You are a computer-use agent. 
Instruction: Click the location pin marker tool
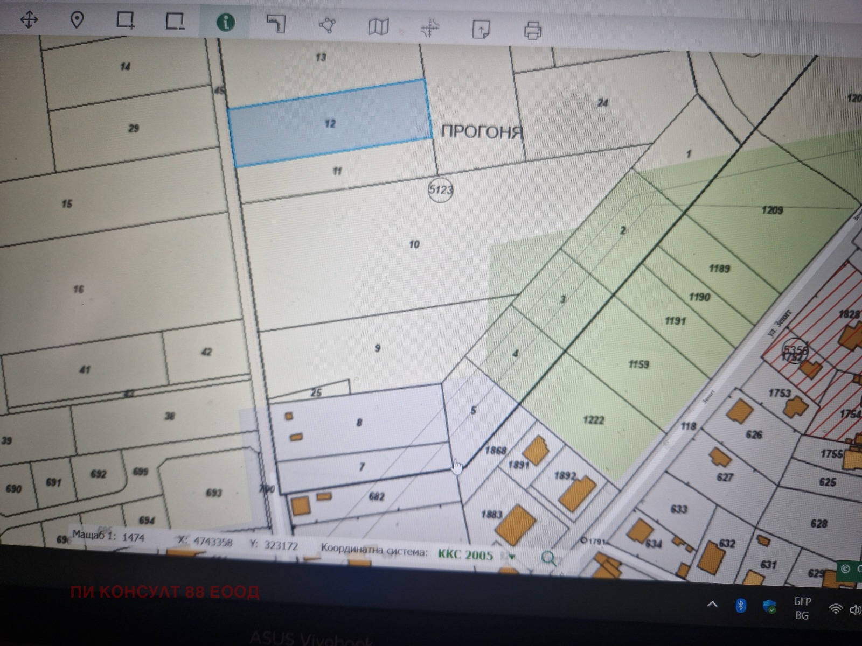coord(77,20)
